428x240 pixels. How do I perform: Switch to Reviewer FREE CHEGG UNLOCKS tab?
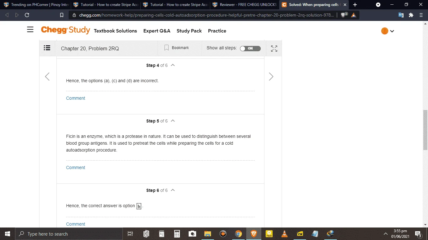(x=245, y=5)
